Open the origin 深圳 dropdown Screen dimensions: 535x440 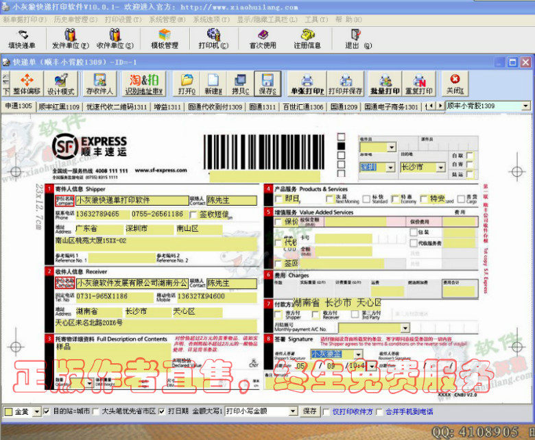(x=391, y=167)
